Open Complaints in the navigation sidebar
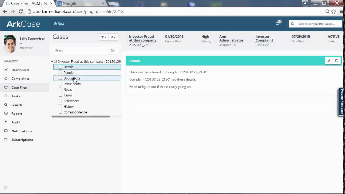This screenshot has height=194, width=345. tap(20, 79)
